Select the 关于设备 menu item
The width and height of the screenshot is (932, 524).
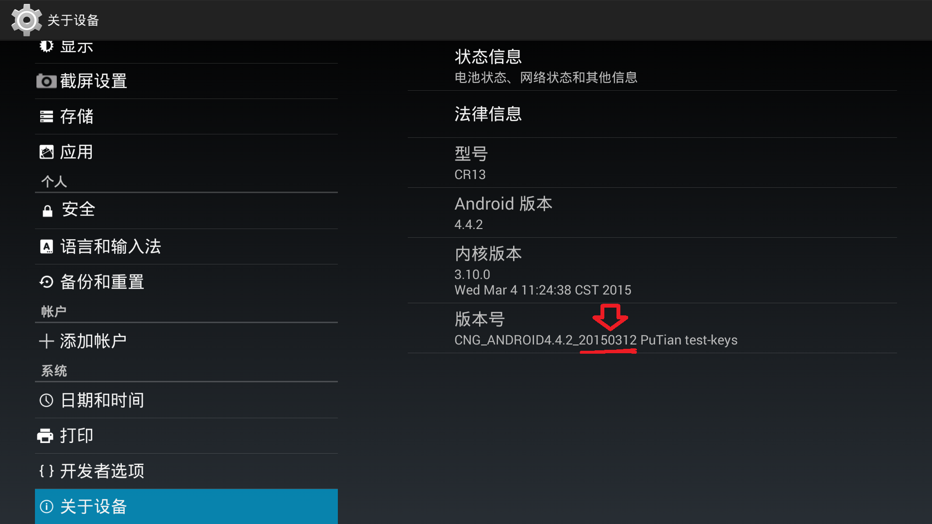coord(186,507)
